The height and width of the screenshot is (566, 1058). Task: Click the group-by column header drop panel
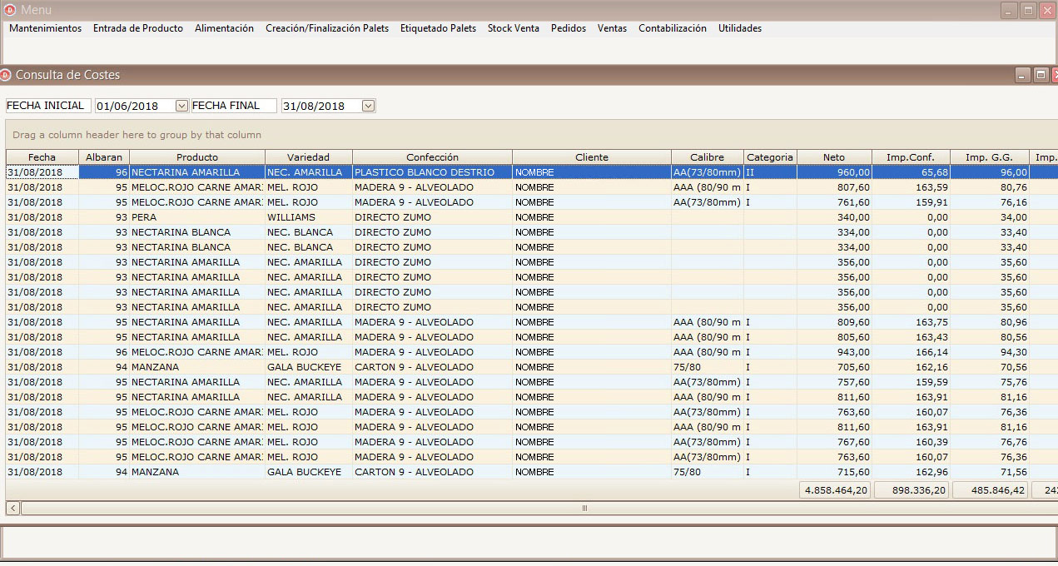pyautogui.click(x=531, y=134)
